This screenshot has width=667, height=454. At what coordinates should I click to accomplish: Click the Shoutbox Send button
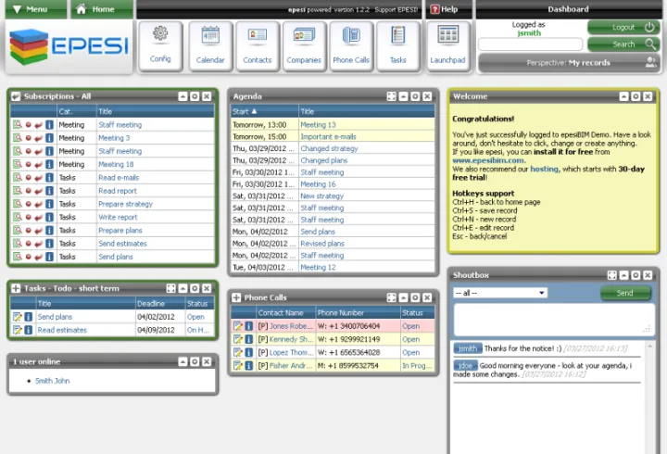625,293
